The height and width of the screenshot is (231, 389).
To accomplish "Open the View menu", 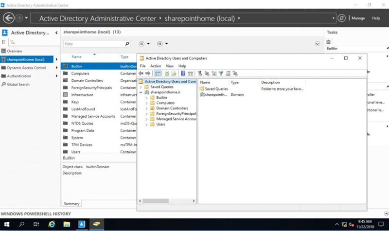I will point(170,66).
